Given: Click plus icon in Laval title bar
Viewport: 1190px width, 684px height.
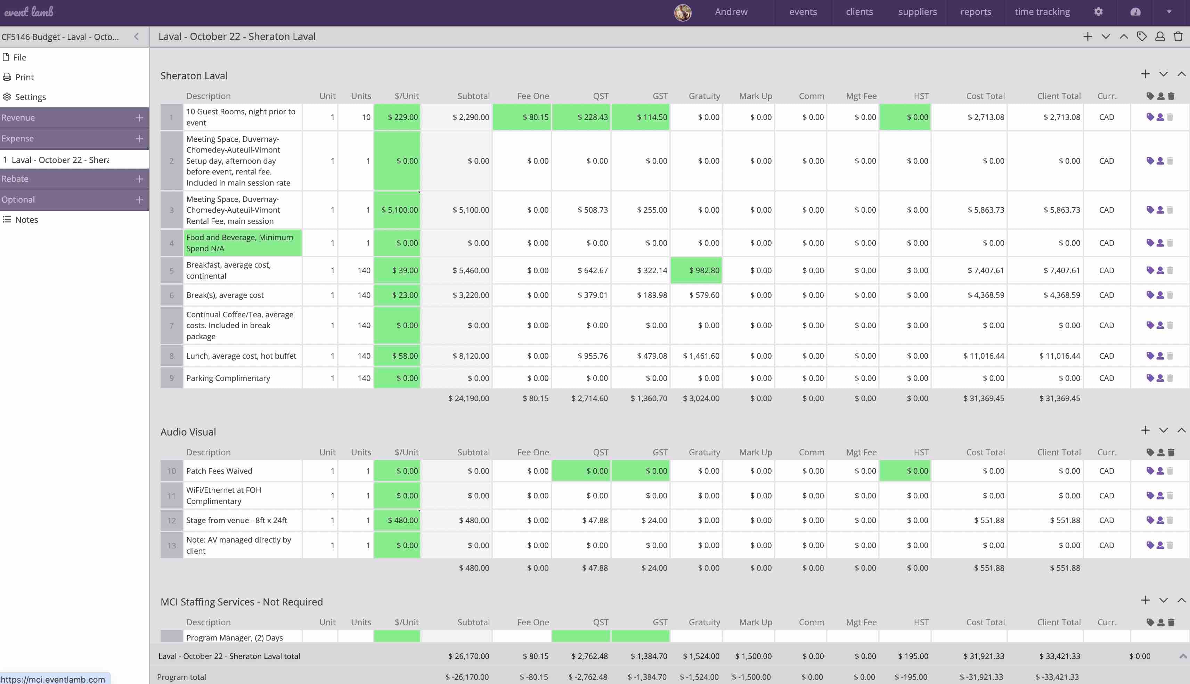Looking at the screenshot, I should coord(1087,36).
